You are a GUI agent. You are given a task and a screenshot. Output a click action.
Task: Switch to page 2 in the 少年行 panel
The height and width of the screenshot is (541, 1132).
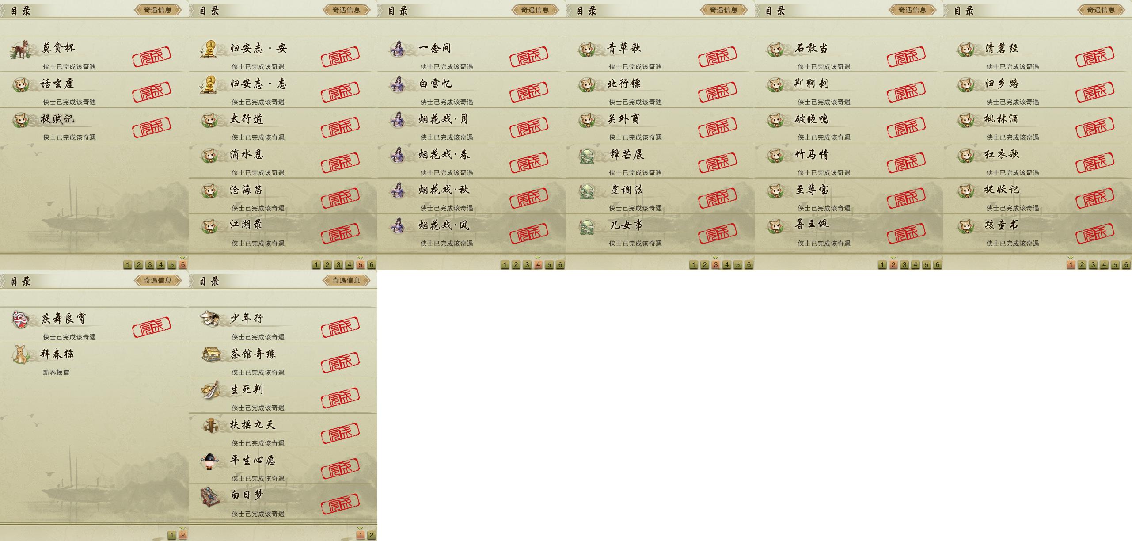point(371,535)
